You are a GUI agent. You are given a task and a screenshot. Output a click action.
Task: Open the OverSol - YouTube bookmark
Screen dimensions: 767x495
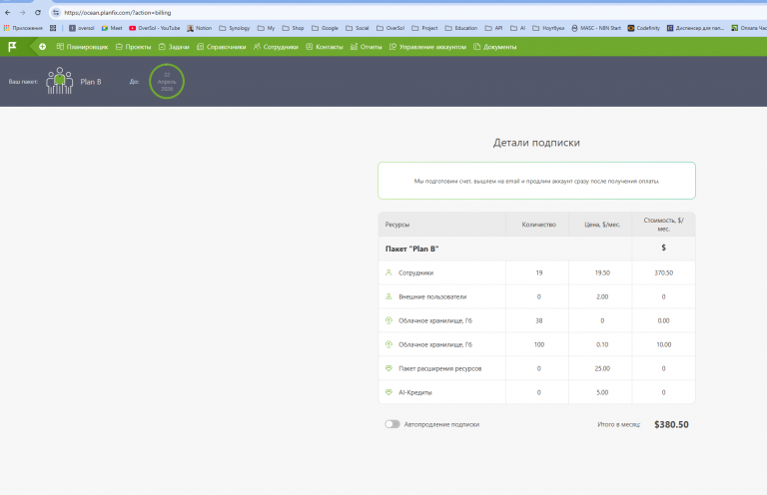coord(155,28)
